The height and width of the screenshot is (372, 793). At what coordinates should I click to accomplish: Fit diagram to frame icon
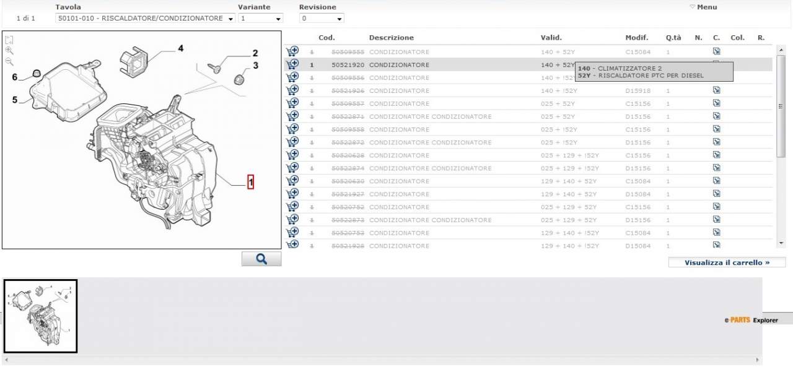click(9, 40)
